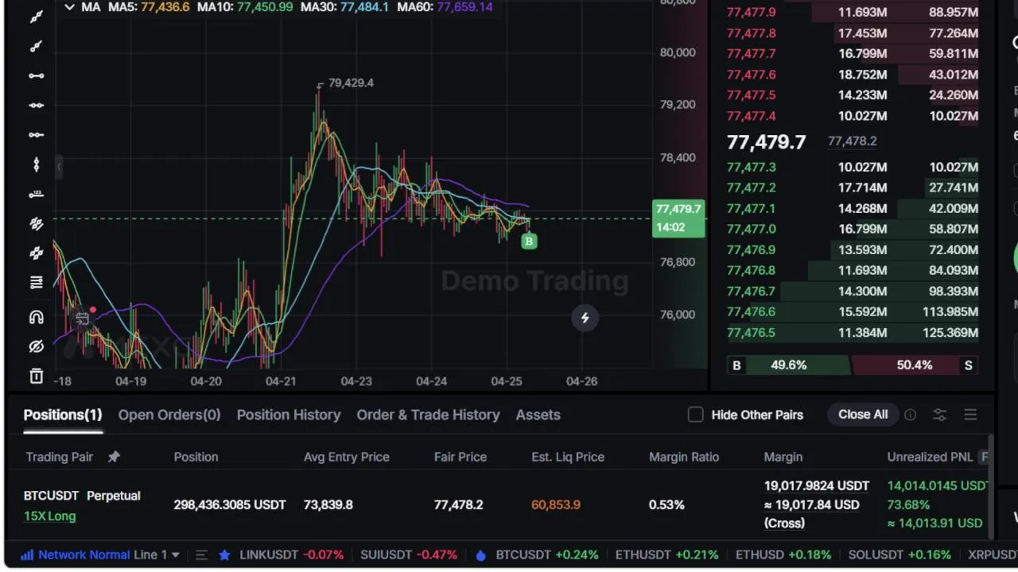This screenshot has width=1018, height=572.
Task: Select the arrow ray drawing tool
Action: point(37,46)
